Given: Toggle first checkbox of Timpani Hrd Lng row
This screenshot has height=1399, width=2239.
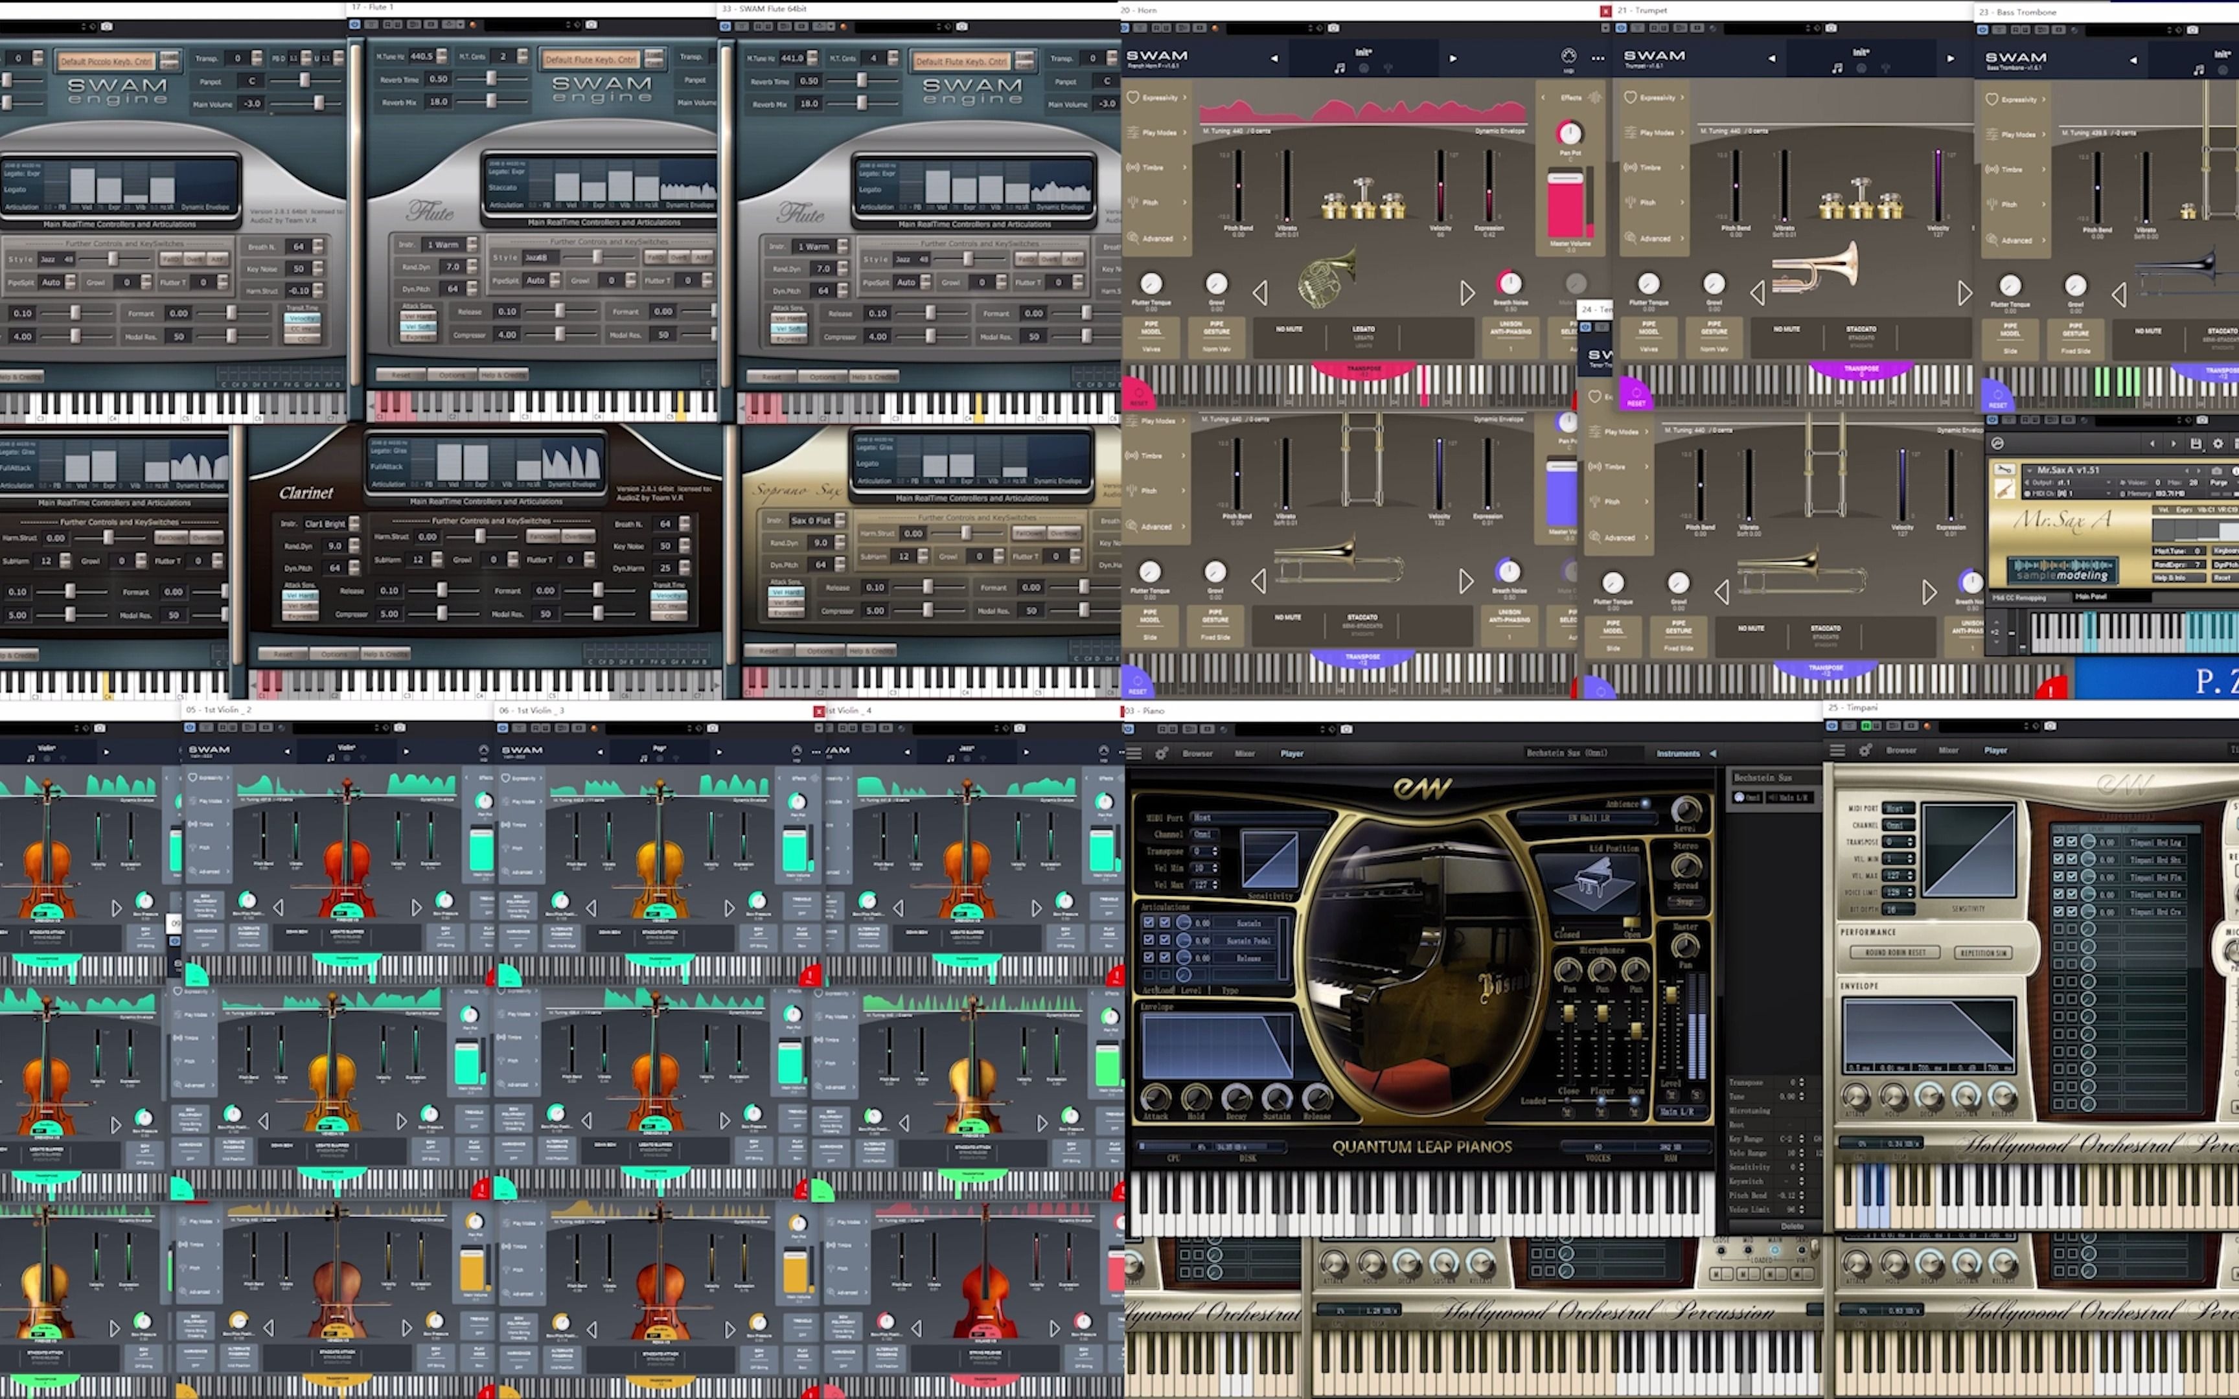Looking at the screenshot, I should pyautogui.click(x=2058, y=842).
